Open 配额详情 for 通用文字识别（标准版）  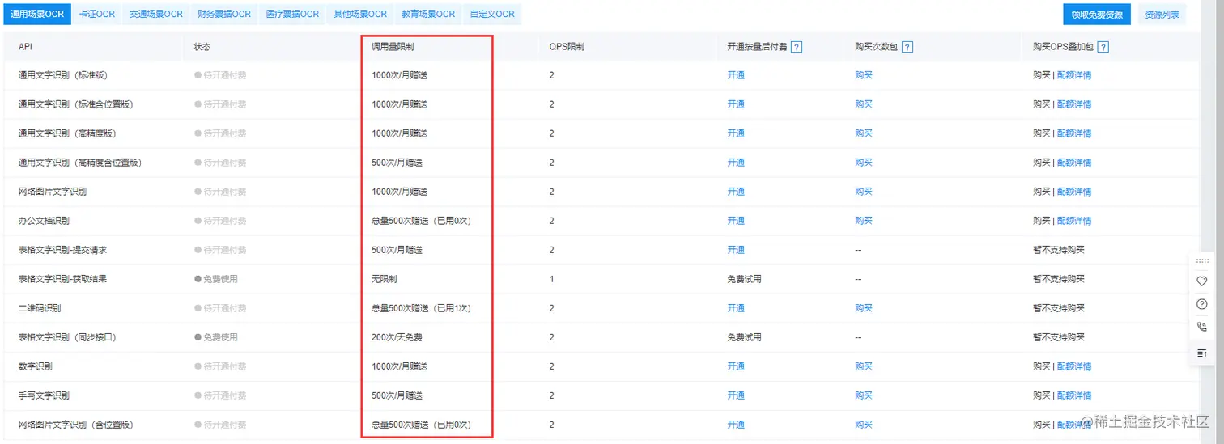(x=1074, y=75)
